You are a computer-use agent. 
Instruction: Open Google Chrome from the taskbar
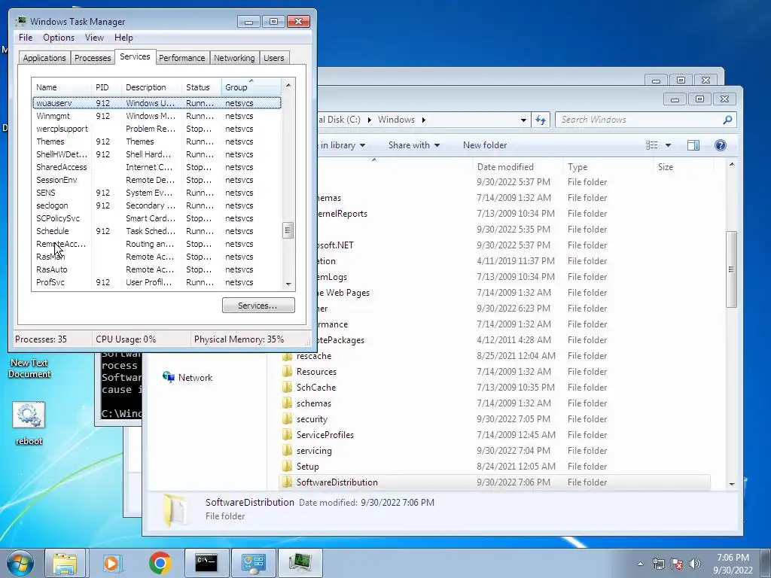click(160, 563)
